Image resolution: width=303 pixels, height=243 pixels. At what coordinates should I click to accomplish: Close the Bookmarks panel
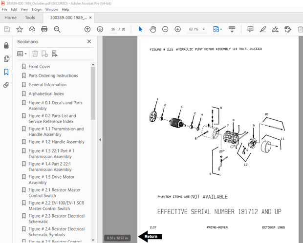[x=89, y=41]
